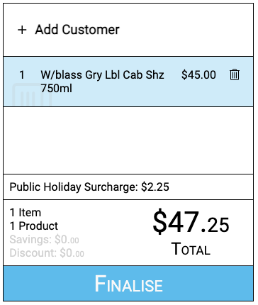This screenshot has width=258, height=305.
Task: Click the $47.25 total amount
Action: (x=191, y=223)
